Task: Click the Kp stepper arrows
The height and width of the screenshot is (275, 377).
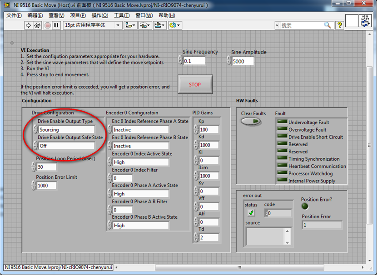Action: (x=196, y=129)
